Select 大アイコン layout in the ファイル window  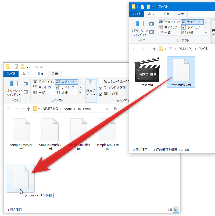192,22
